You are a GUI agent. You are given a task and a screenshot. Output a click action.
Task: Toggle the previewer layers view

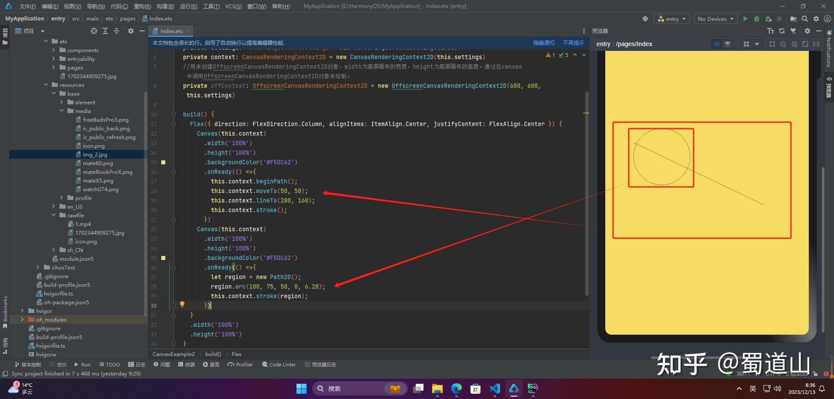(727, 44)
